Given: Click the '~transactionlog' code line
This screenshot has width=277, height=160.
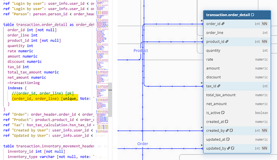Looking at the screenshot, I should click(x=24, y=83).
